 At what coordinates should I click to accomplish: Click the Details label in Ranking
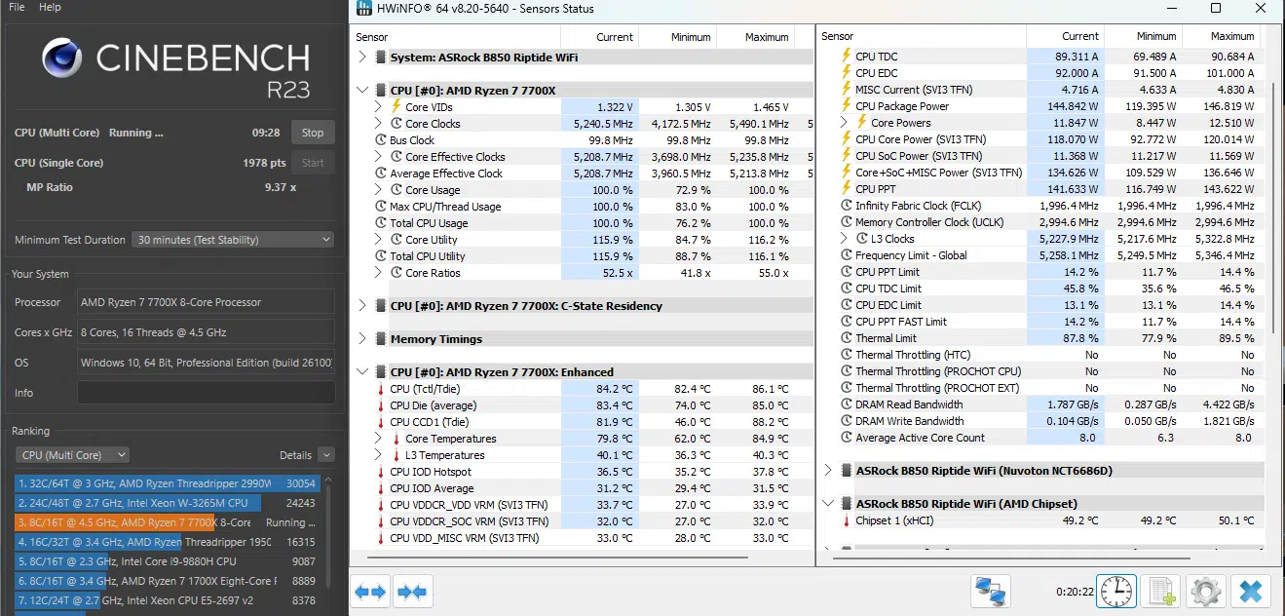295,455
